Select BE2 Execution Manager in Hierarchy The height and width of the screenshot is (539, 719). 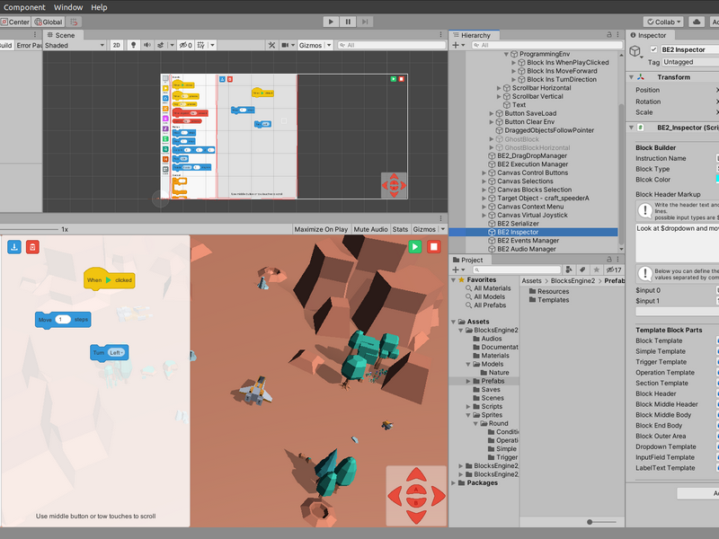(x=532, y=164)
